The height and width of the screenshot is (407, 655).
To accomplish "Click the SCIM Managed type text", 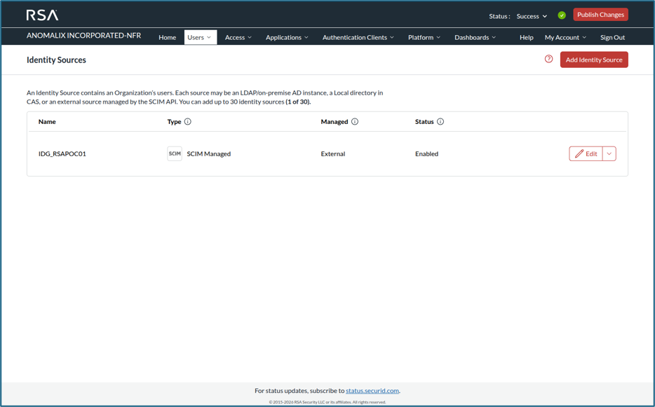I will pos(208,153).
